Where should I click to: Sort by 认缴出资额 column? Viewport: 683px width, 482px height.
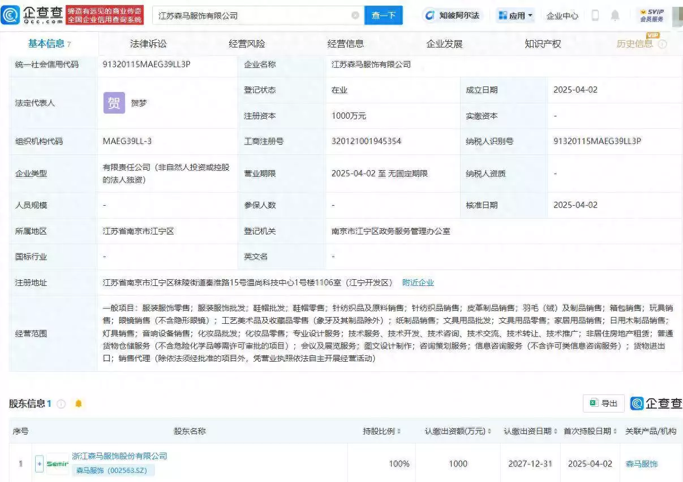coord(458,431)
